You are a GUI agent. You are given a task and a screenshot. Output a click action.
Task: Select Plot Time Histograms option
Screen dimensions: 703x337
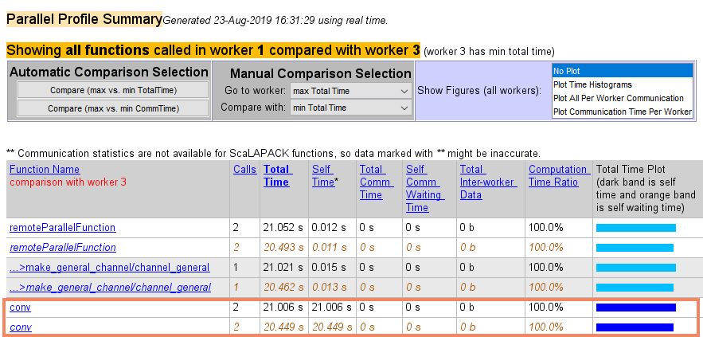pyautogui.click(x=622, y=84)
